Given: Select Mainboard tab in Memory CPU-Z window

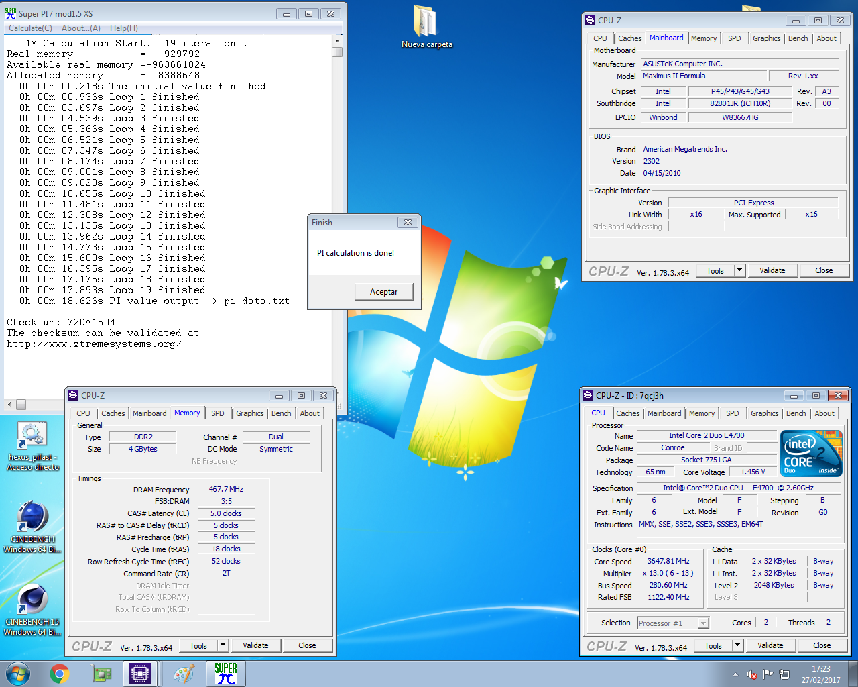Looking at the screenshot, I should click(x=149, y=413).
